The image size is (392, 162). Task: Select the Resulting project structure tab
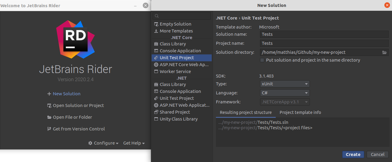click(246, 112)
